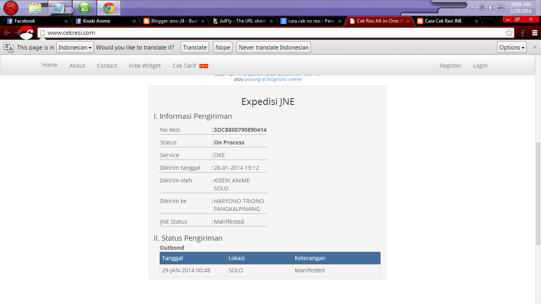Click the Sharingan start button on the taskbar
Viewport: 541px width, 304px height.
click(11, 8)
